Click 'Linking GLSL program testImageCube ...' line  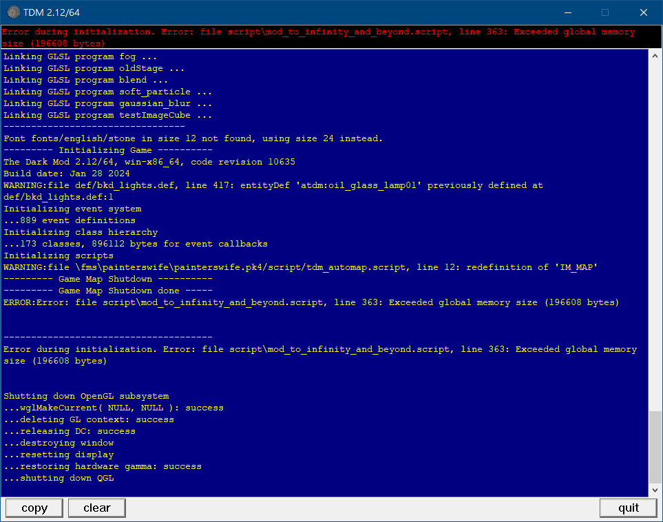[108, 115]
